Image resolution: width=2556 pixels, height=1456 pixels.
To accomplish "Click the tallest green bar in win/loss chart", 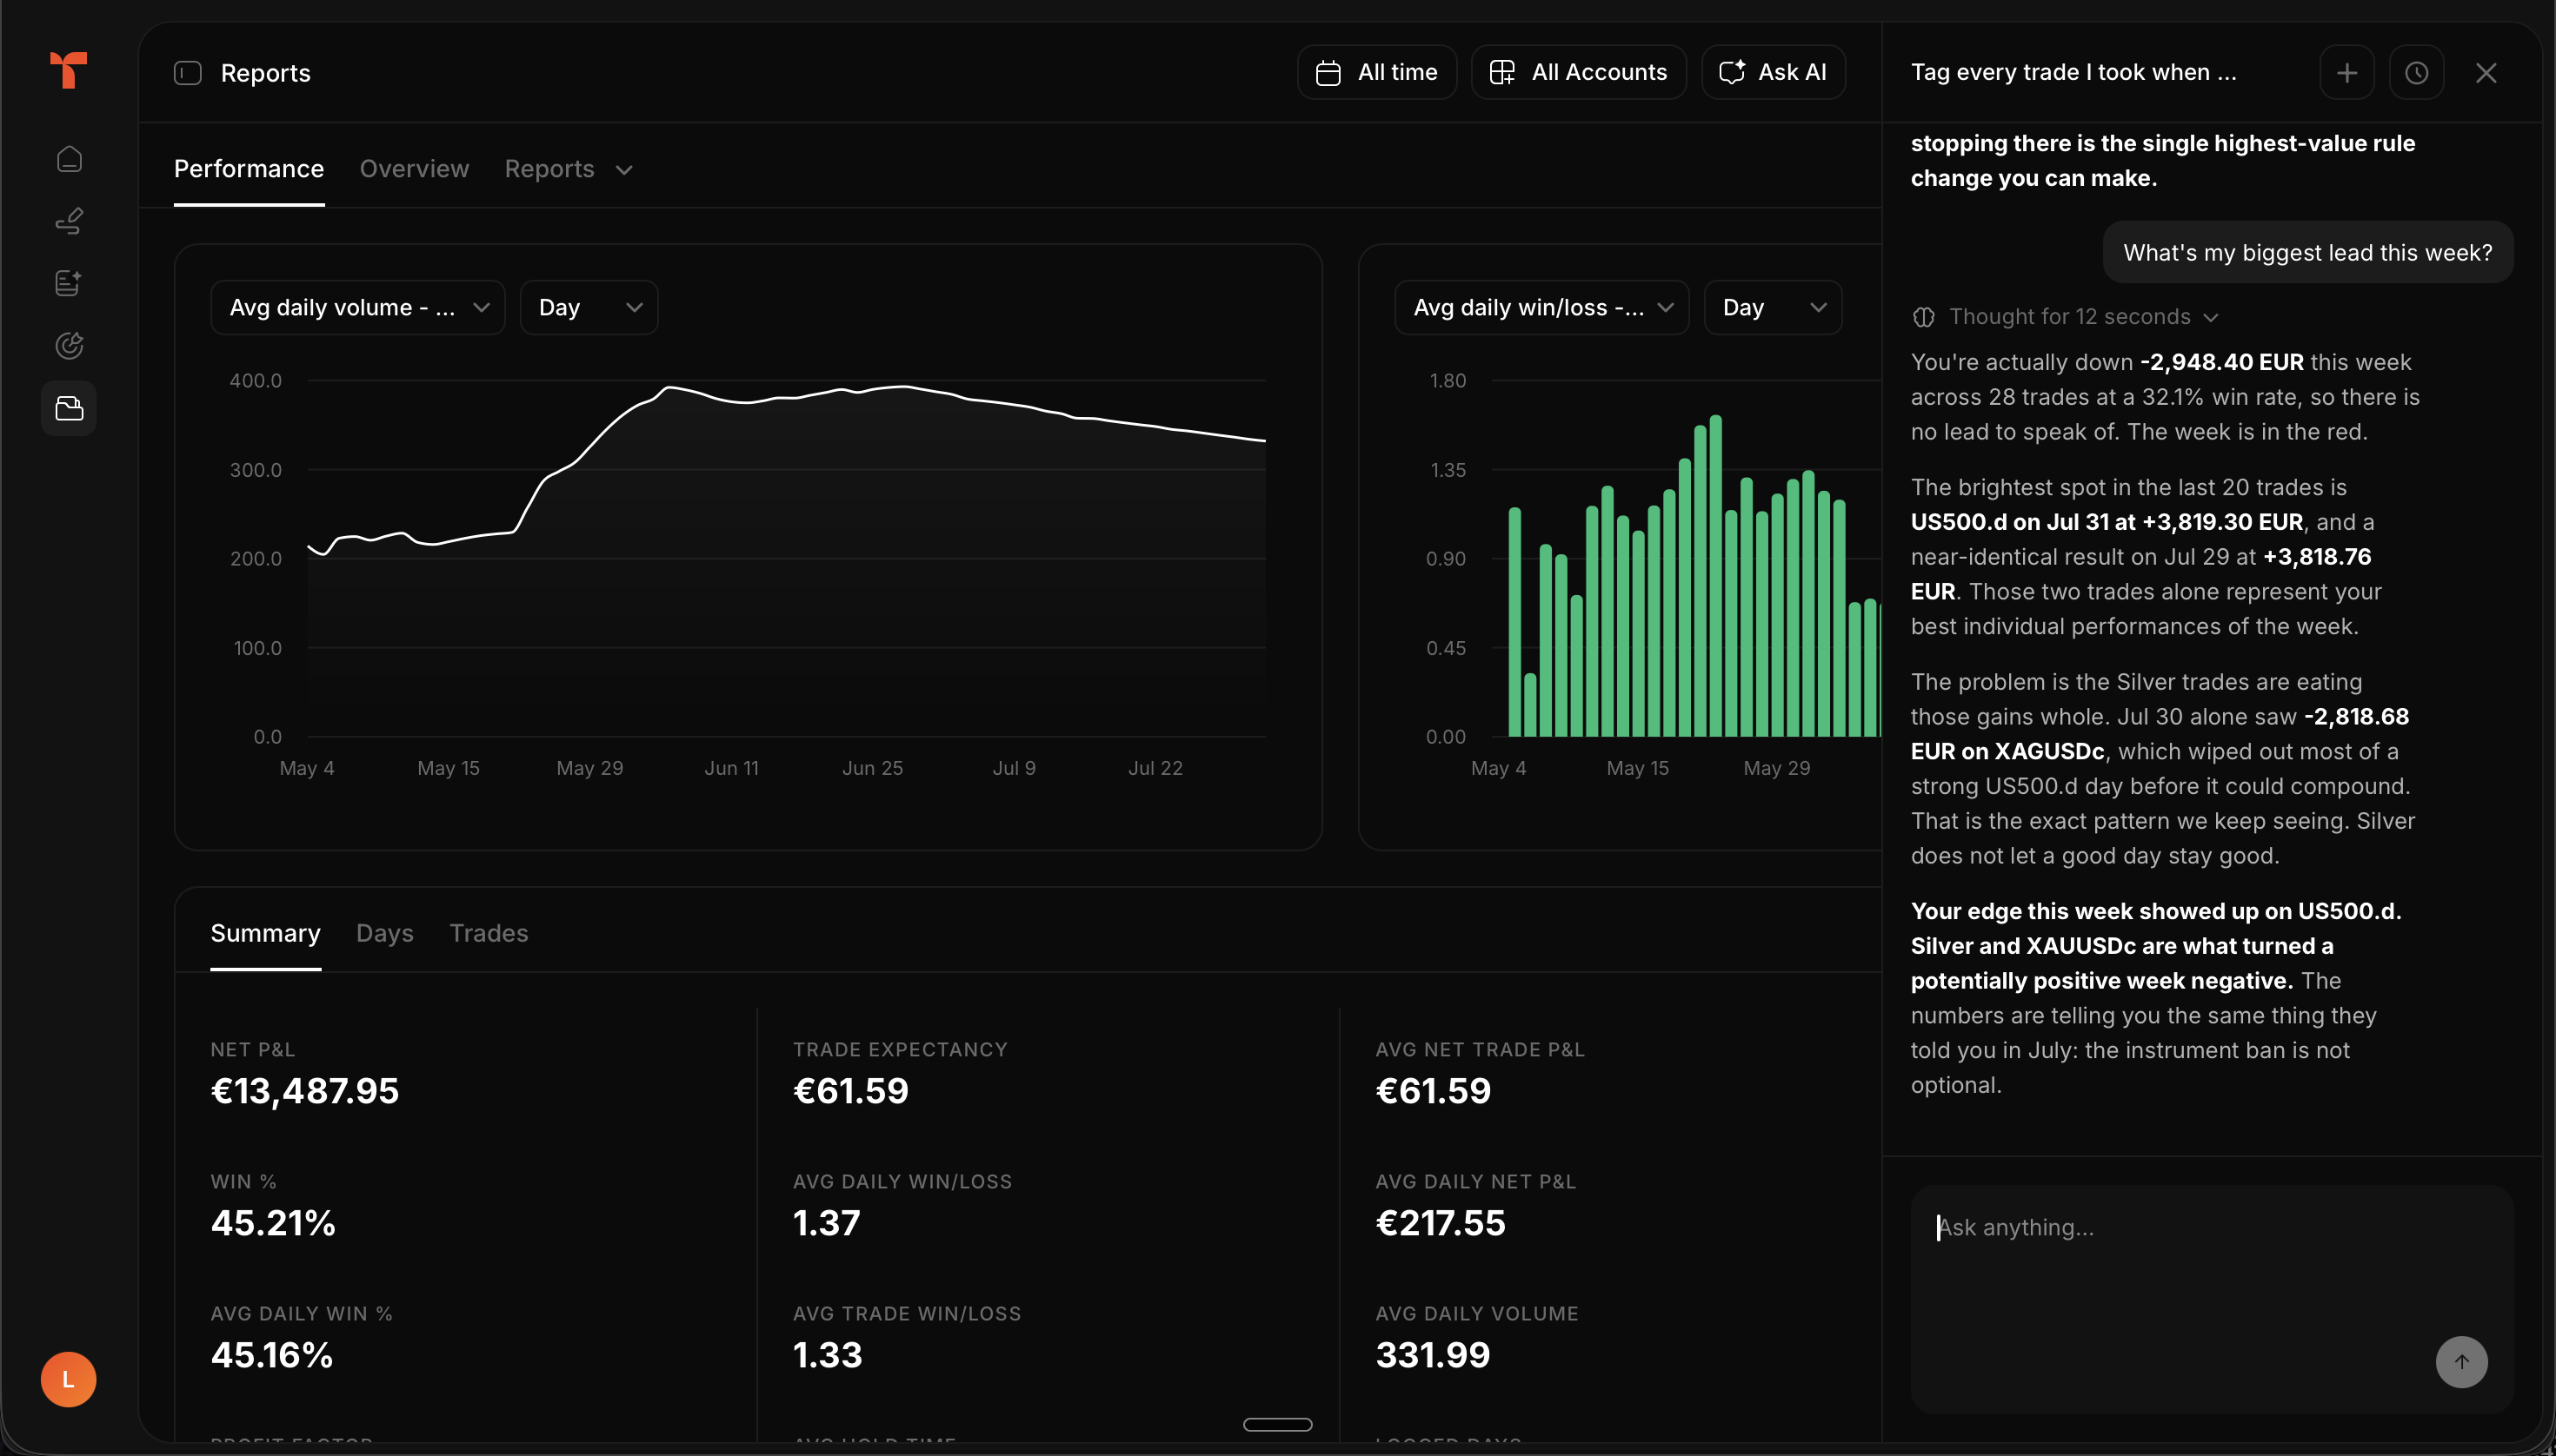I will click(x=1715, y=576).
